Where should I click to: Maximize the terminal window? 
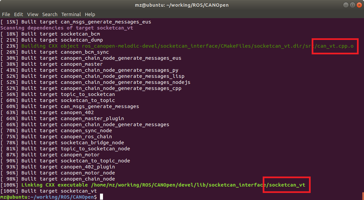(x=353, y=5)
